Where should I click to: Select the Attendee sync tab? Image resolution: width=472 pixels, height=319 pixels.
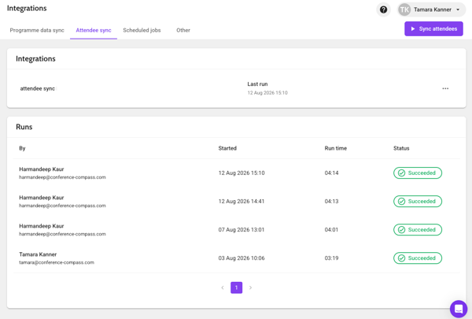coord(94,30)
